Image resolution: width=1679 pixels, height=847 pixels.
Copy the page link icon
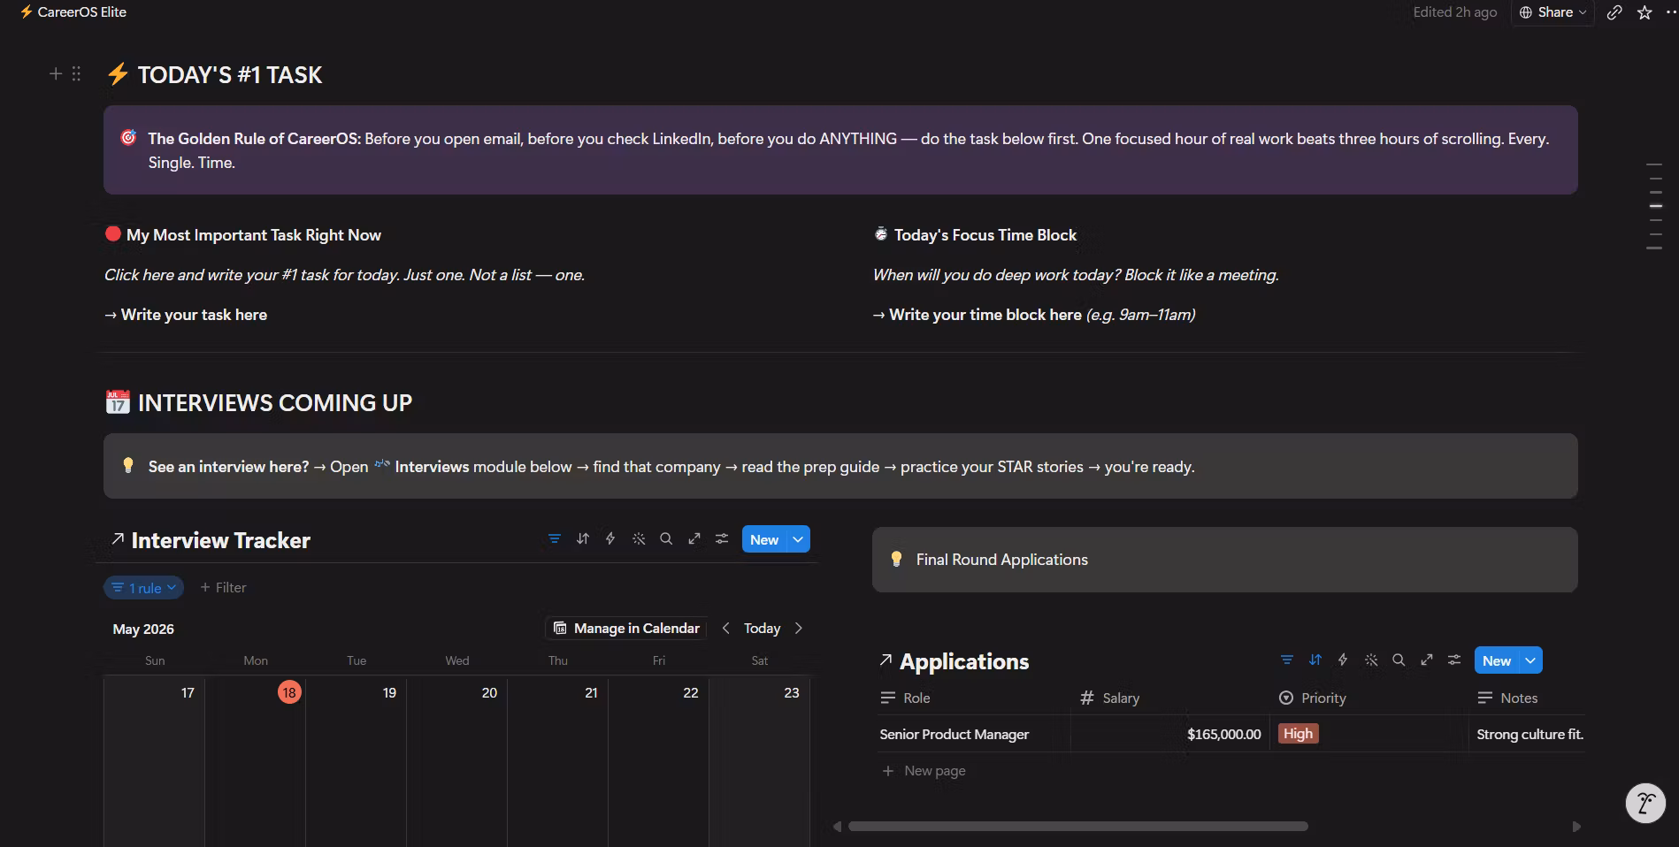tap(1614, 12)
